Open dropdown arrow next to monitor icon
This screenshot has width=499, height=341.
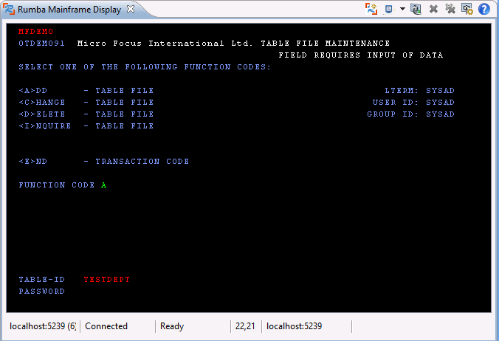(402, 9)
